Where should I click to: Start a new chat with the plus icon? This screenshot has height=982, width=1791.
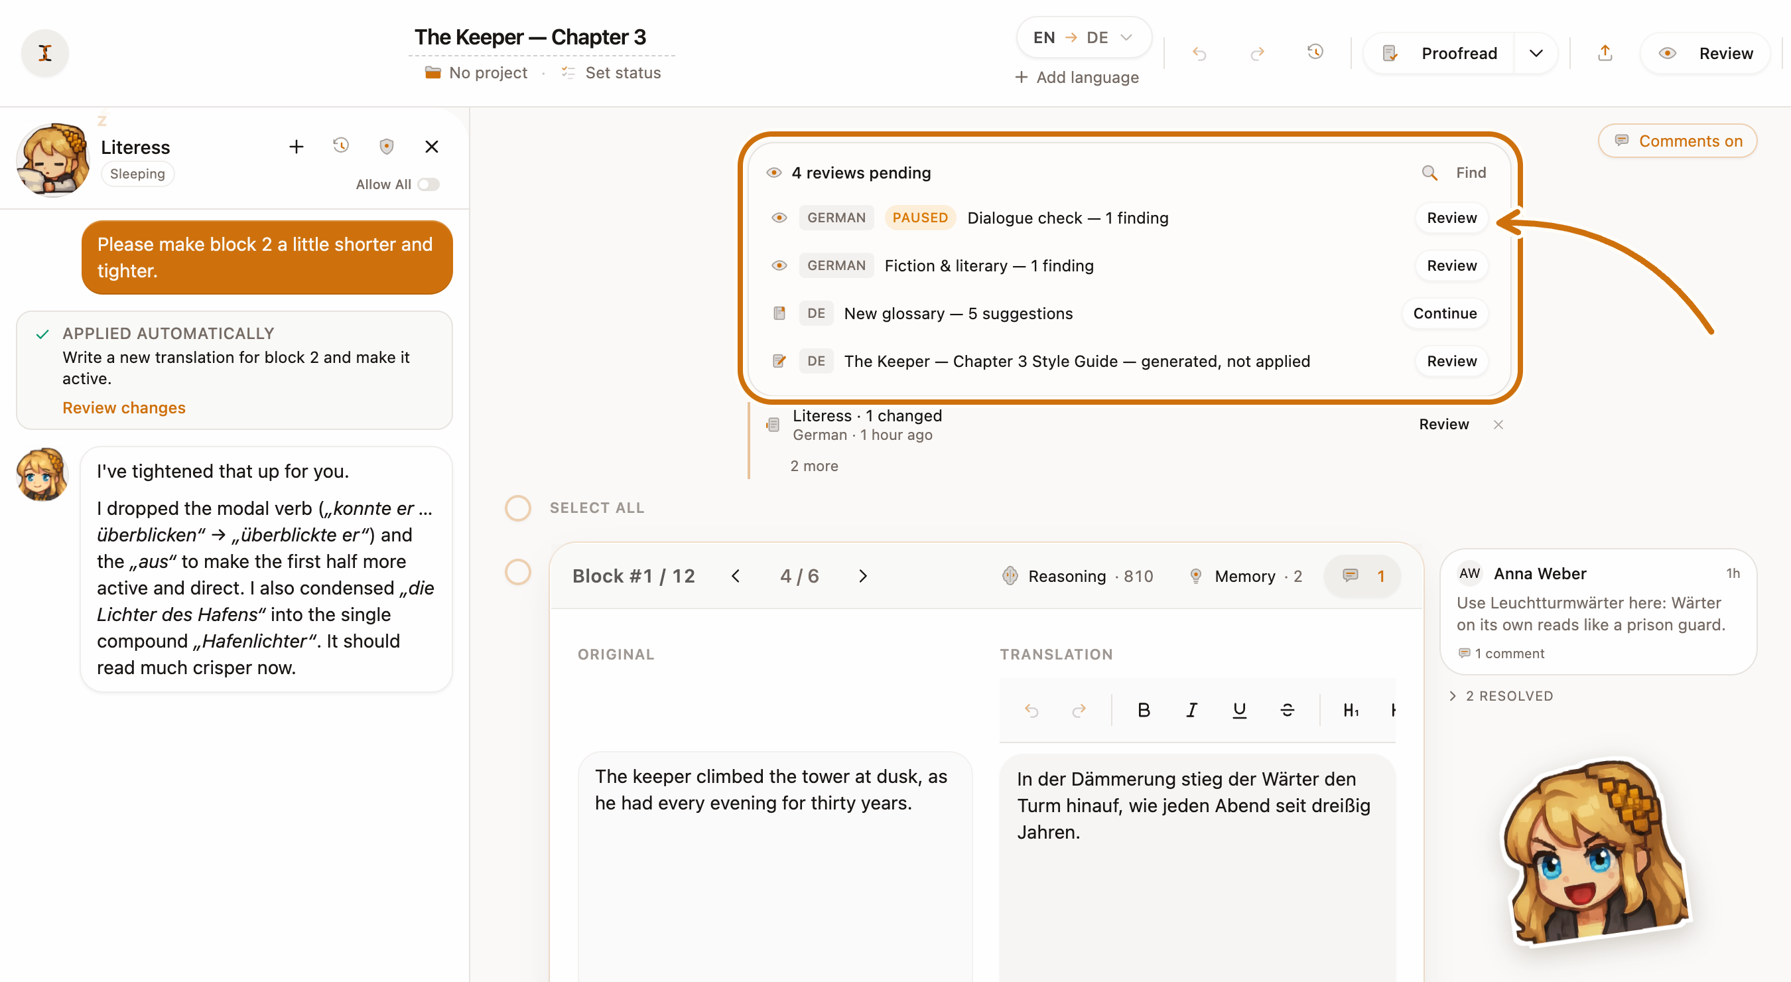pyautogui.click(x=297, y=147)
